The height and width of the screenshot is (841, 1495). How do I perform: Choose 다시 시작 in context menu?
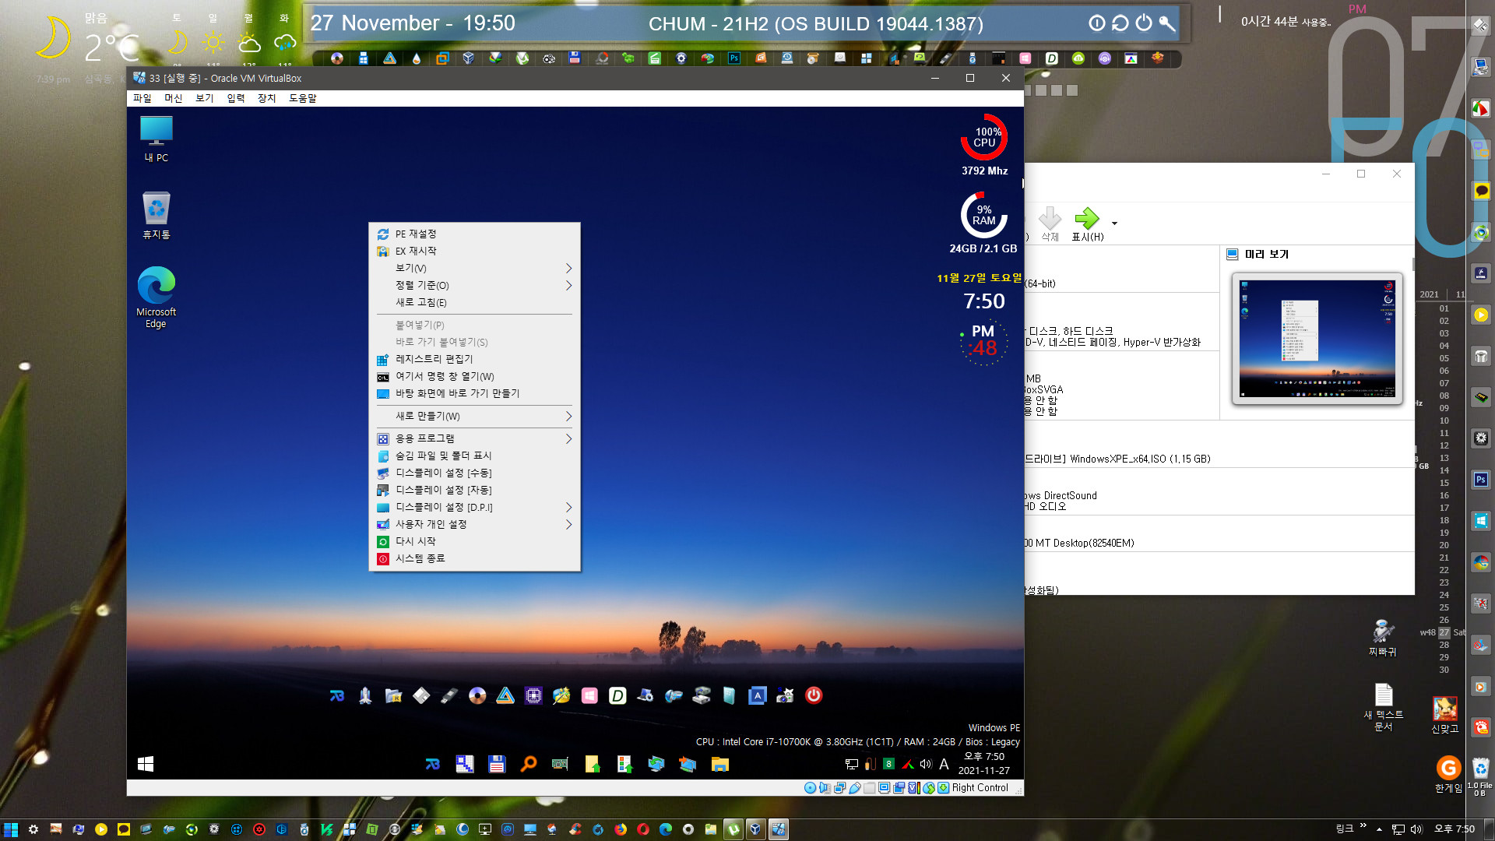coord(474,541)
